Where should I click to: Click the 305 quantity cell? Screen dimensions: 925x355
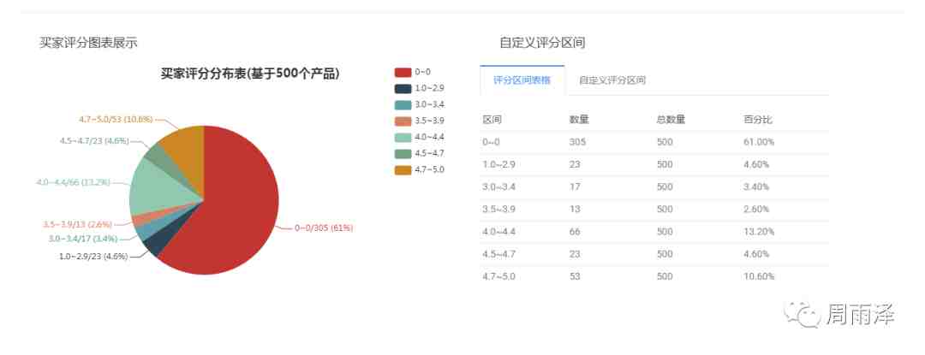[577, 142]
